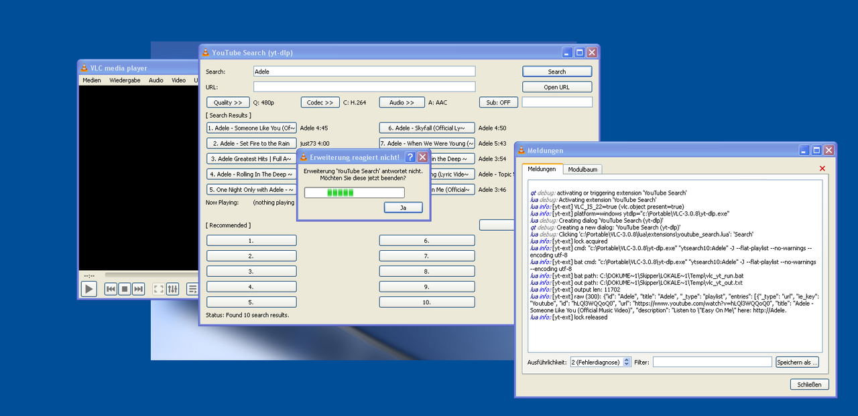
Task: Play result 7 Adele - When We Were Young
Action: pos(427,143)
